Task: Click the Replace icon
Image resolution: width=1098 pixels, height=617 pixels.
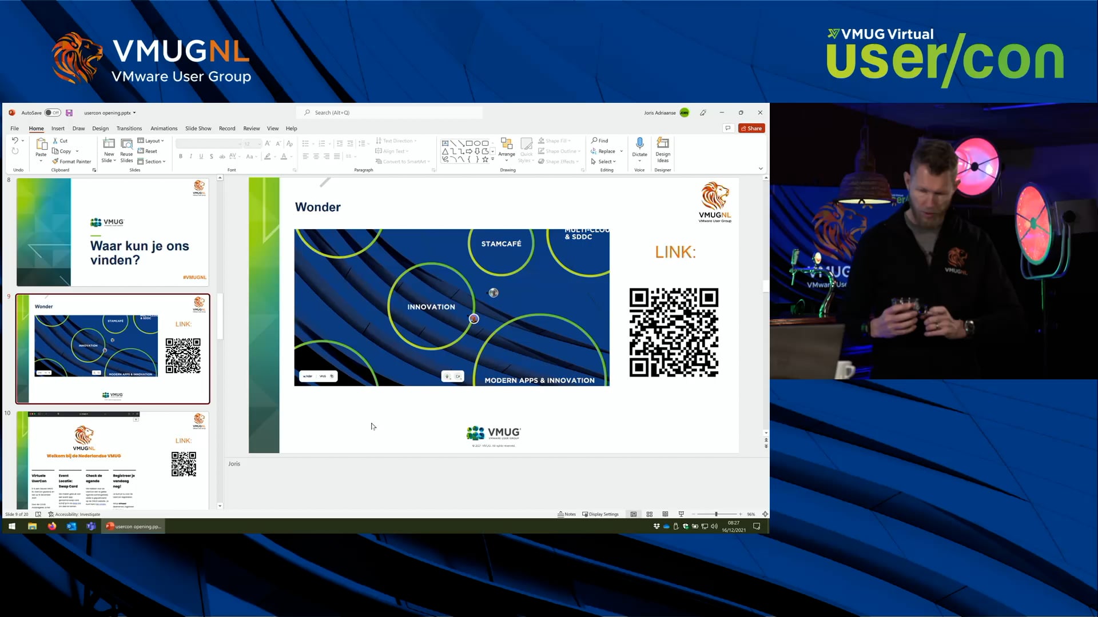Action: coord(605,151)
